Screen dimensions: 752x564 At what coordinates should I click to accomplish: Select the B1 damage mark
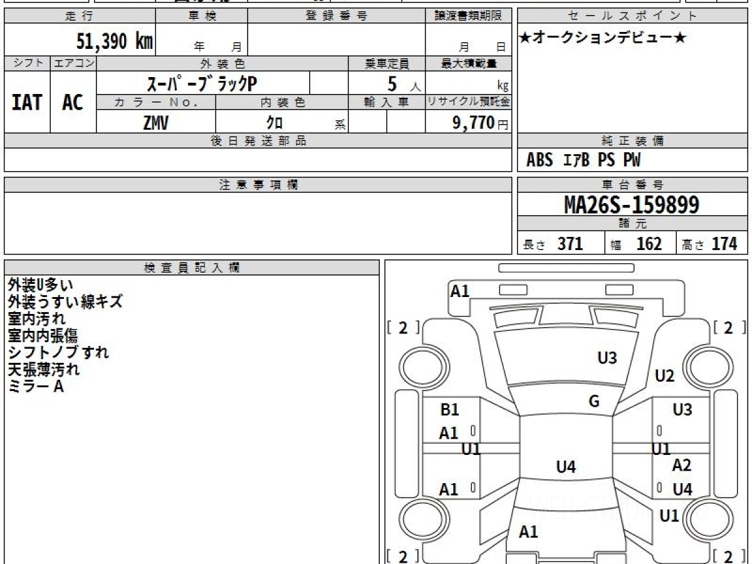[450, 410]
